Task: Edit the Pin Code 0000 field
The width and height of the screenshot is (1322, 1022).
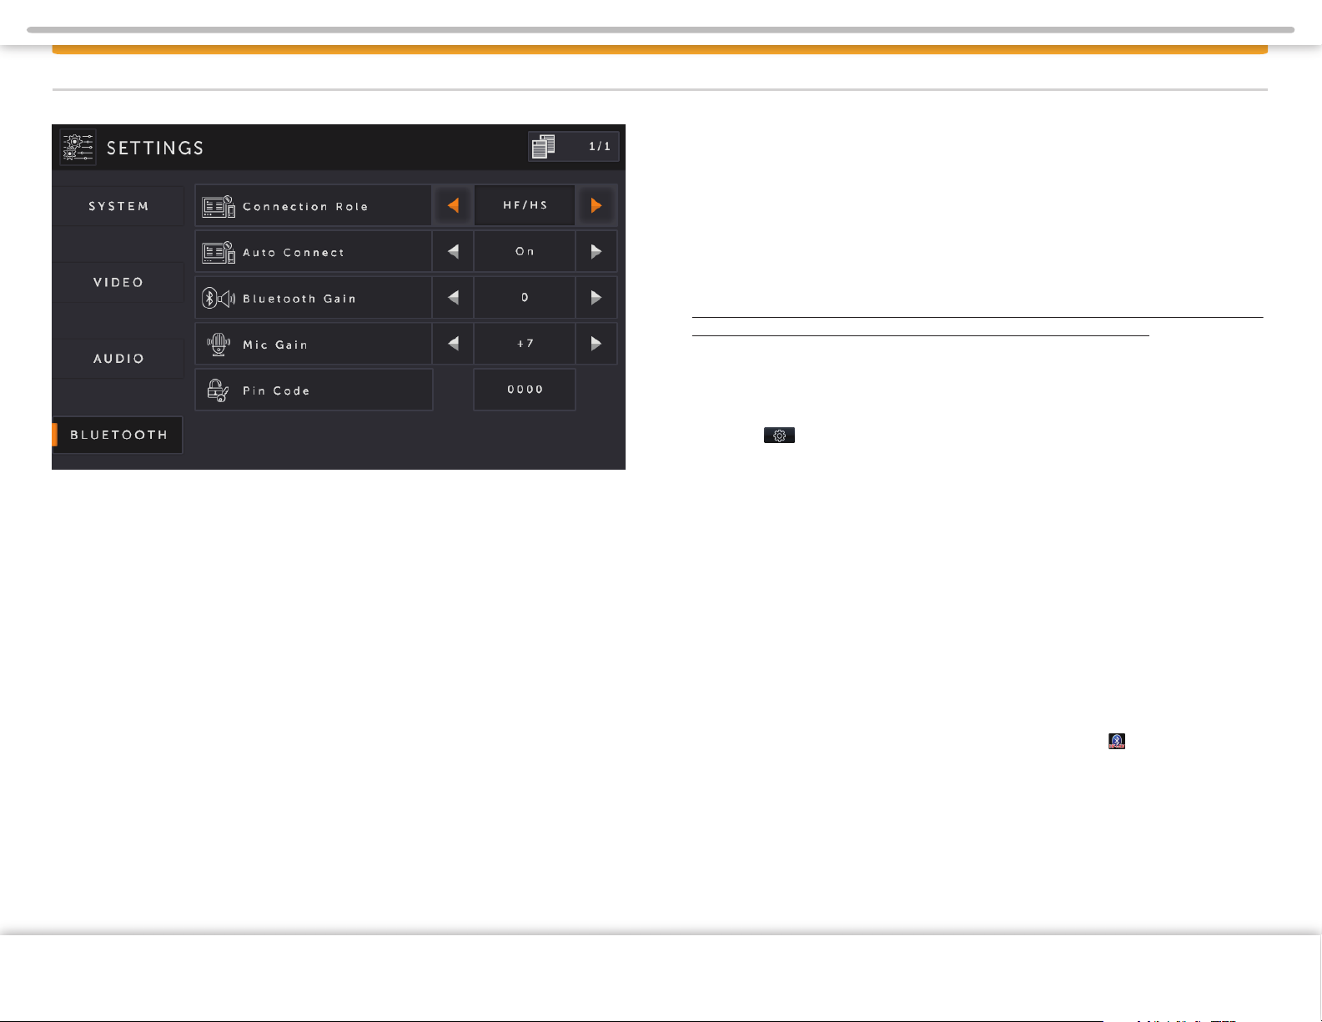Action: pos(525,390)
